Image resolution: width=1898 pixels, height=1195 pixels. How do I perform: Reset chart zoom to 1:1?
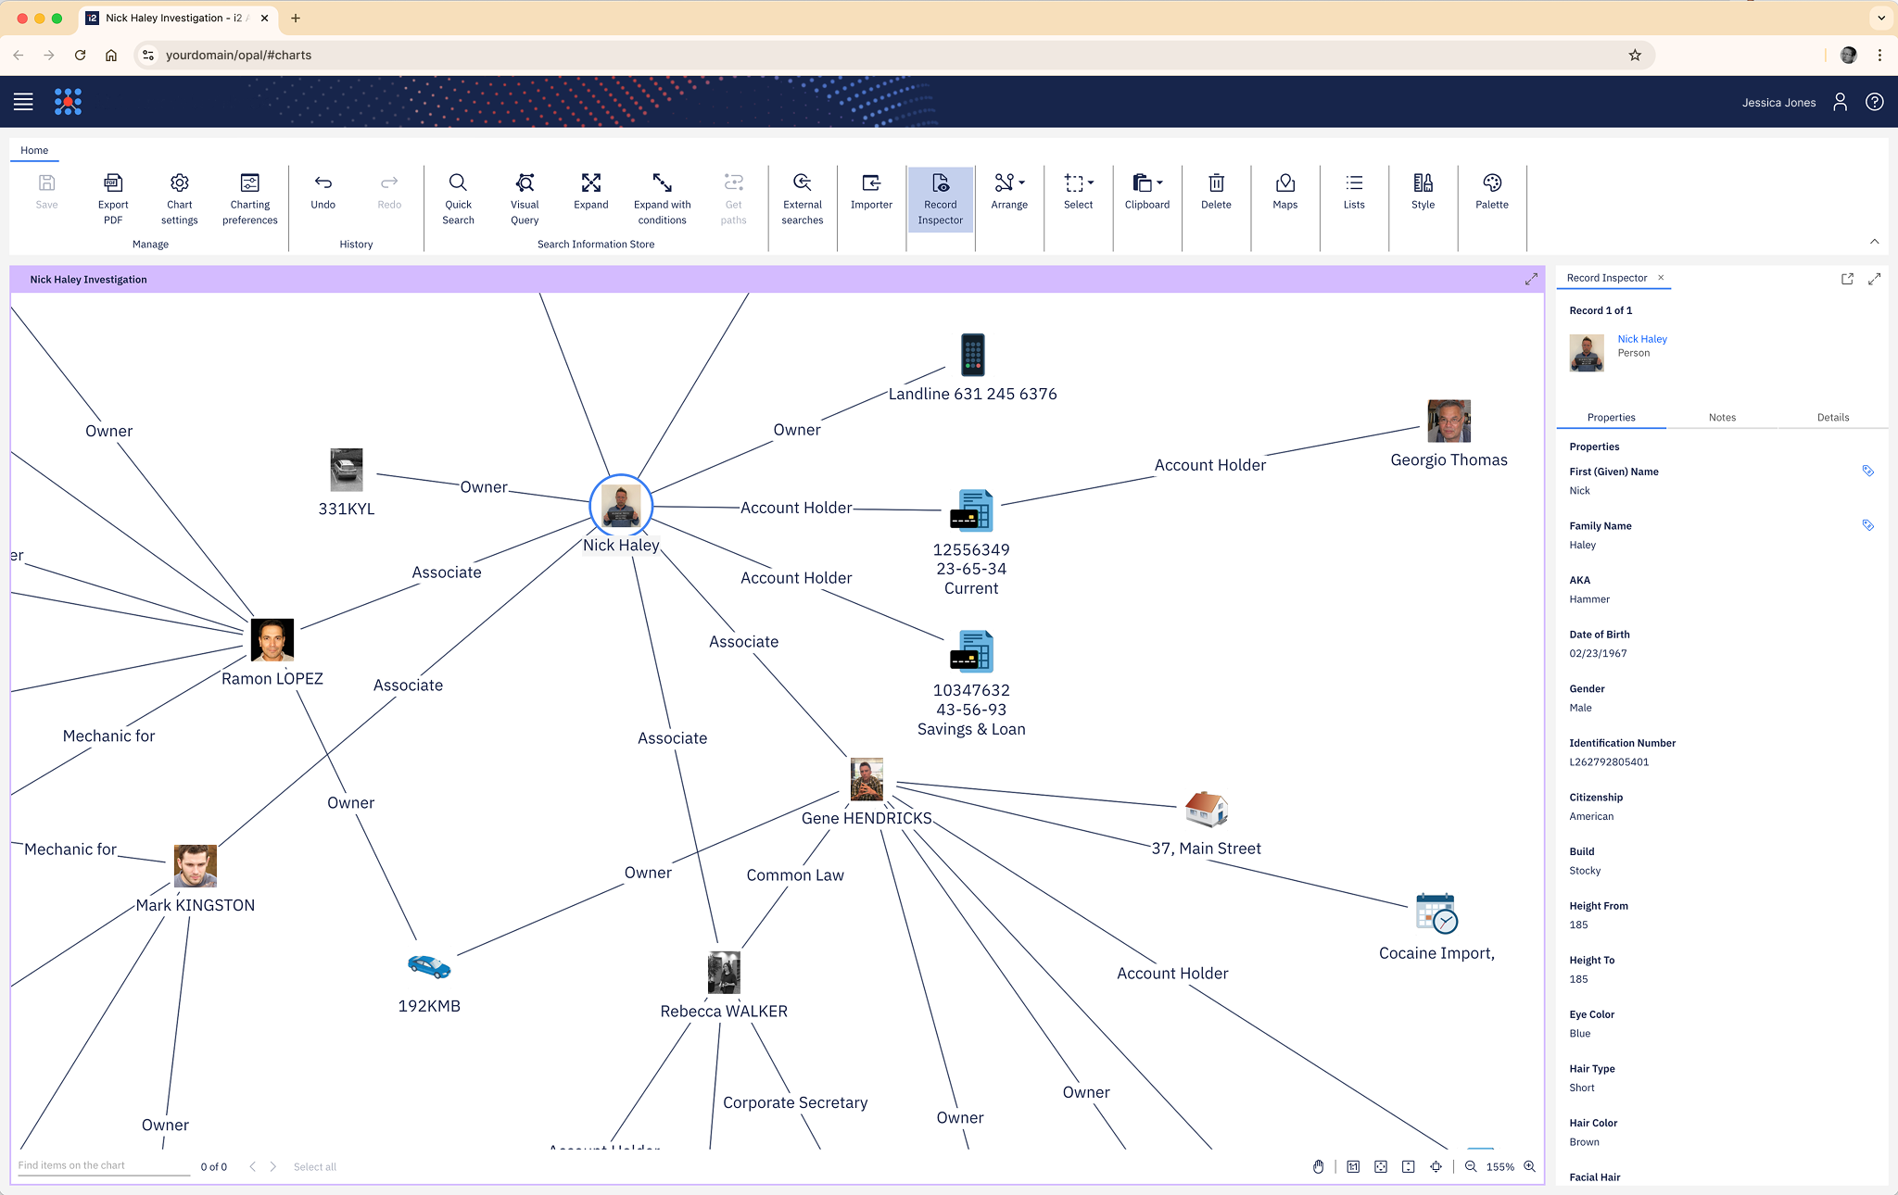1353,1167
